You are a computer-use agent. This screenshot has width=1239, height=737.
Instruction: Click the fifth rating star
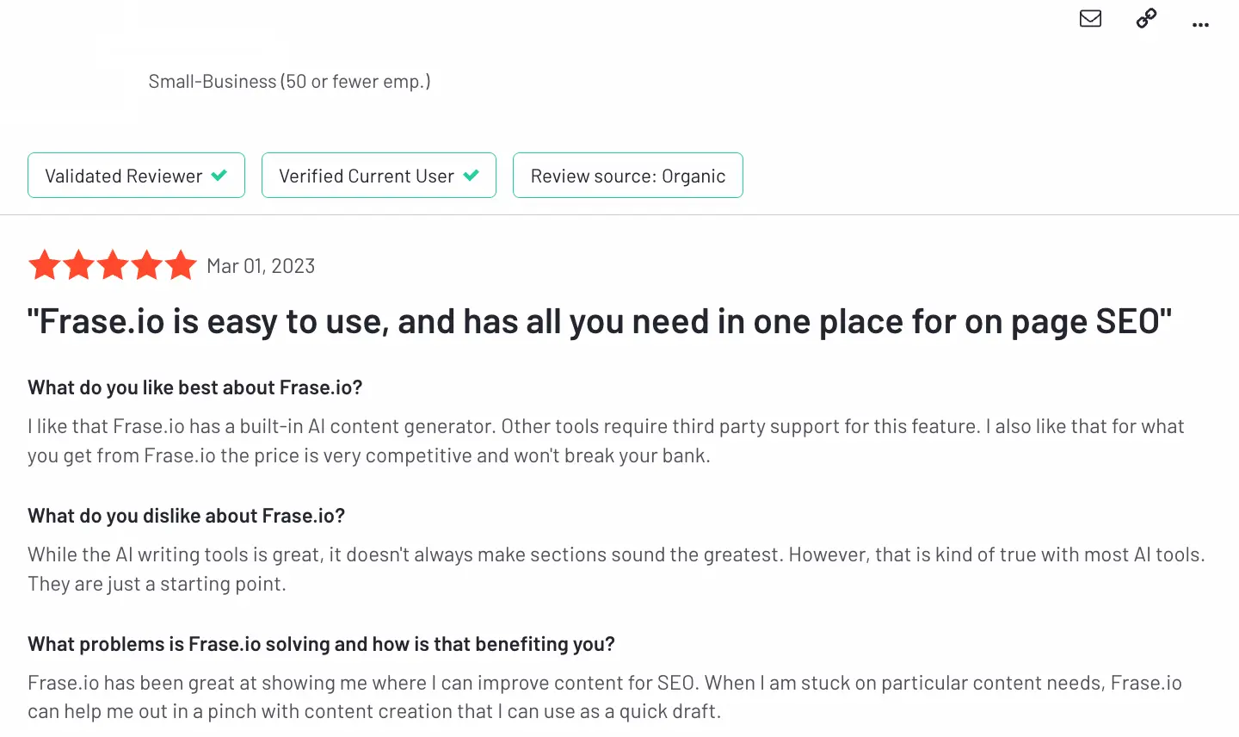[181, 265]
